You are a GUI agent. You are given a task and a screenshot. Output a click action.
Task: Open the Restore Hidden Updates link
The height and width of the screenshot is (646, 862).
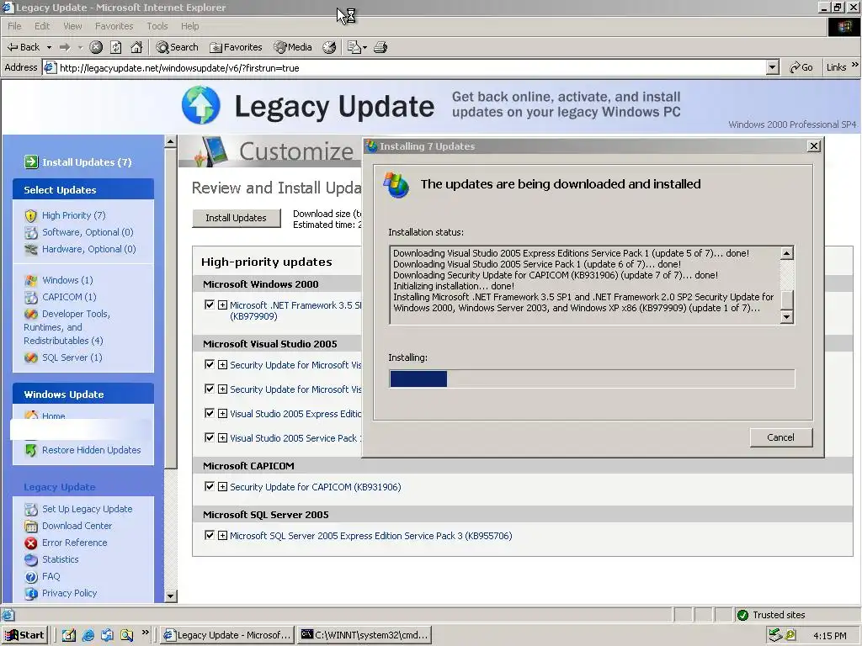91,450
